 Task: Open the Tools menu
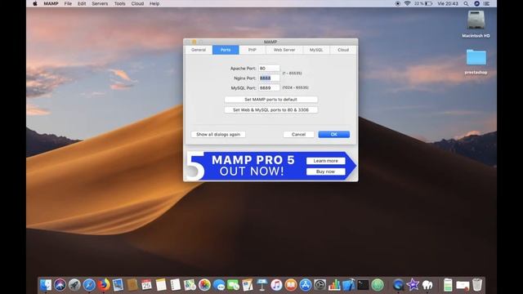click(120, 3)
